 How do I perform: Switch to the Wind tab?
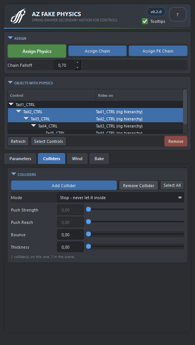click(77, 159)
